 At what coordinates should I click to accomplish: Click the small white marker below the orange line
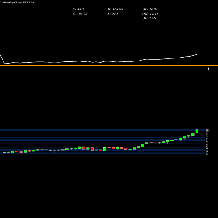(208, 69)
